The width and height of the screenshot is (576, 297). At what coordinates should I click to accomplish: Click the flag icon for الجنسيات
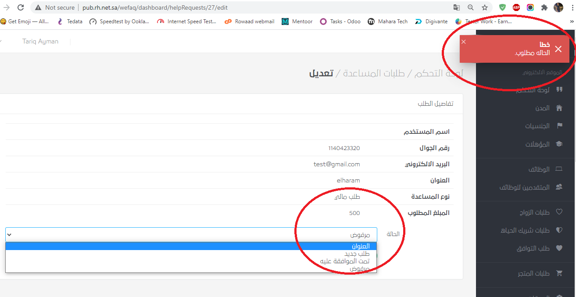pos(559,126)
